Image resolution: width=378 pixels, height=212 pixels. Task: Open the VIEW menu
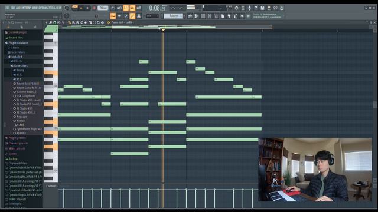(x=35, y=8)
